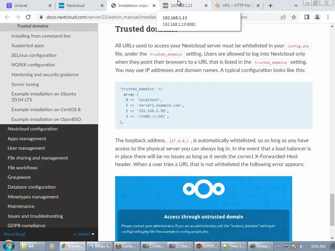Open Supported apps page
This screenshot has width=335, height=251.
[27, 45]
